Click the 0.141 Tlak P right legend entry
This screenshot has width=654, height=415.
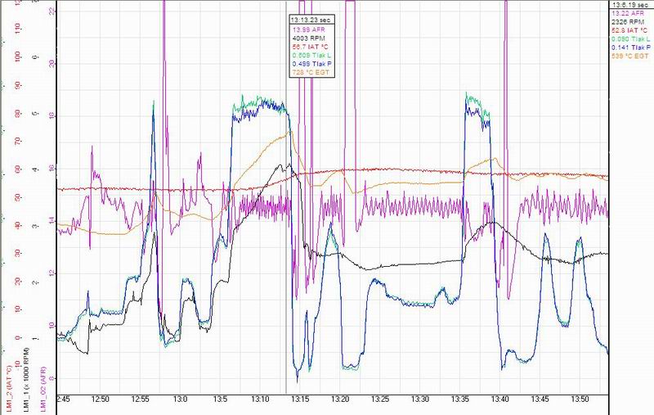631,47
